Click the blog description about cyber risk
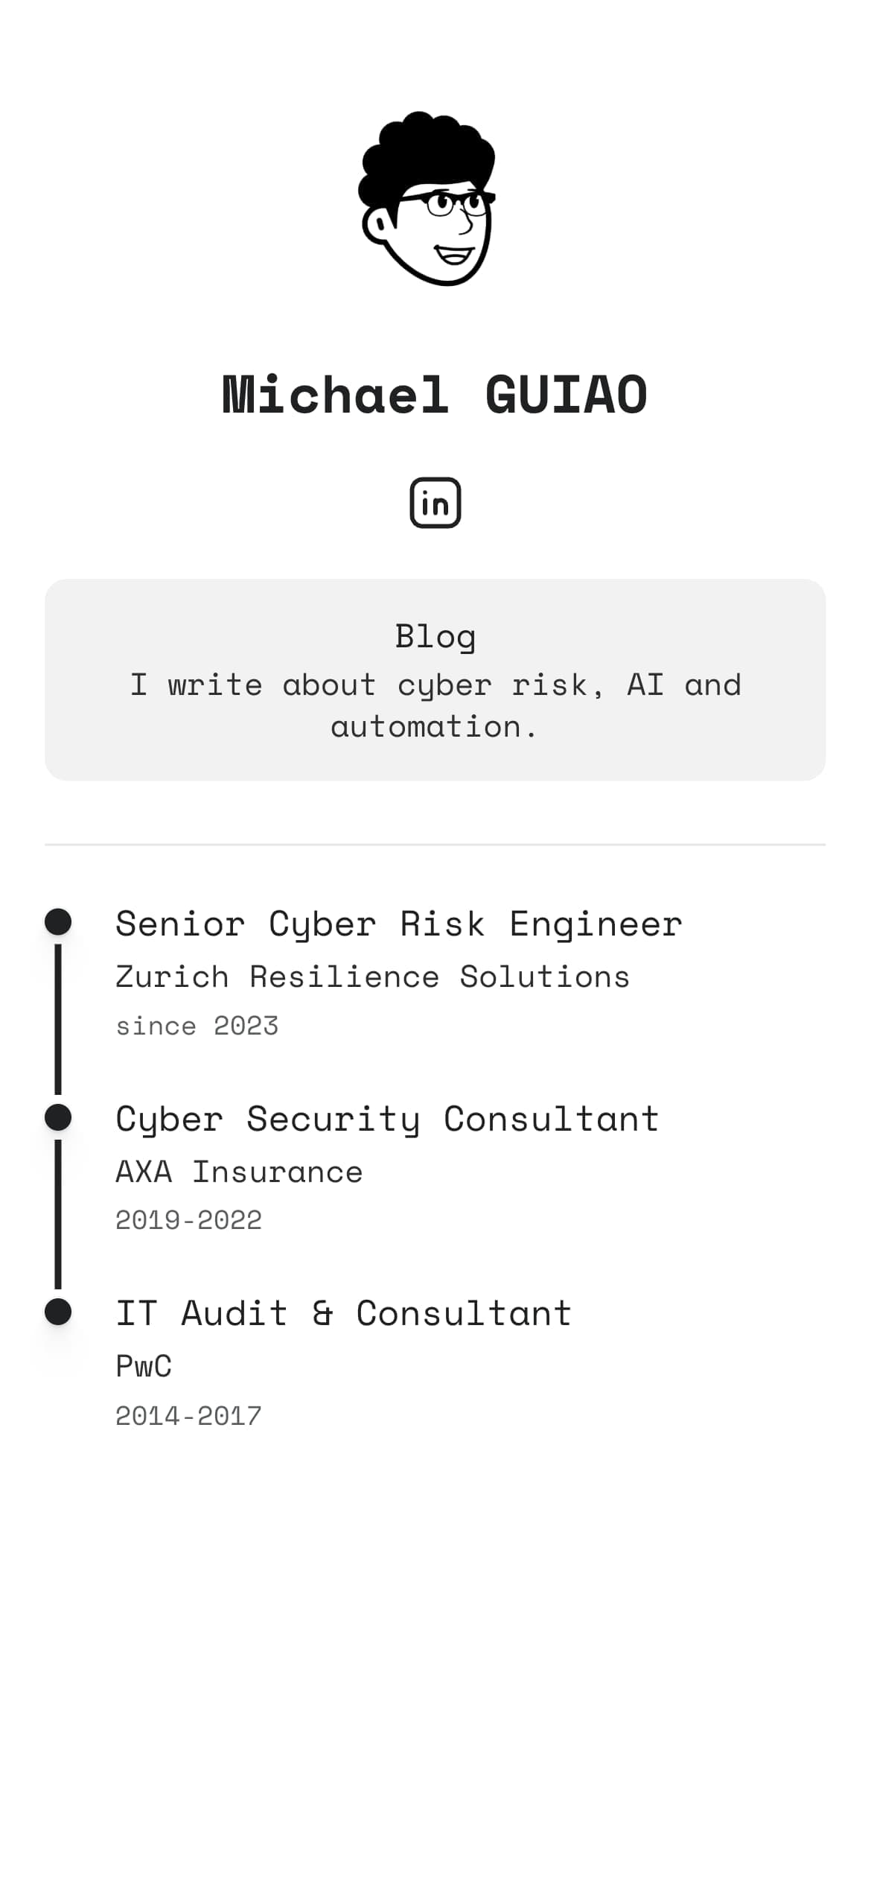This screenshot has height=1886, width=871. point(435,705)
